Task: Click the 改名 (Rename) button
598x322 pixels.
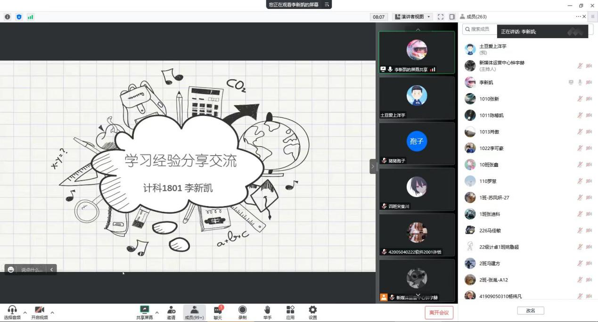Action: point(530,311)
